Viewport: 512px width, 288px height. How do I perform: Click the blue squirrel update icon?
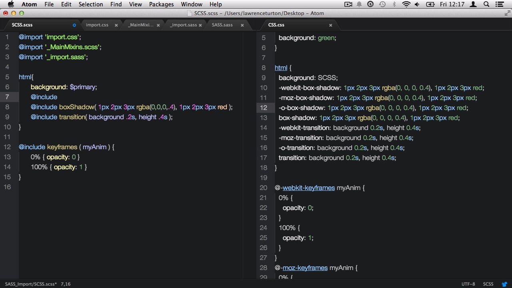pyautogui.click(x=504, y=284)
